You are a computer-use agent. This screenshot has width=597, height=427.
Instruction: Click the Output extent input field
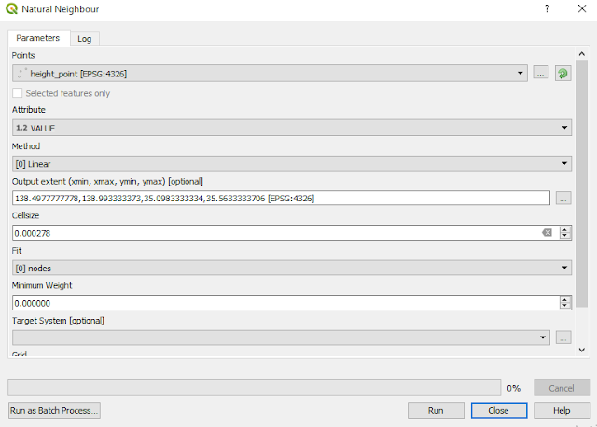point(281,198)
